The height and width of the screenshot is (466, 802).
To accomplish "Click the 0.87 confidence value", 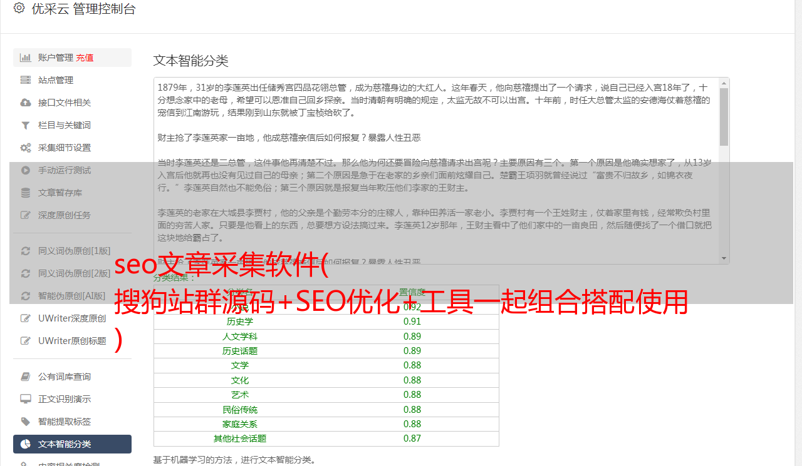I will [412, 438].
